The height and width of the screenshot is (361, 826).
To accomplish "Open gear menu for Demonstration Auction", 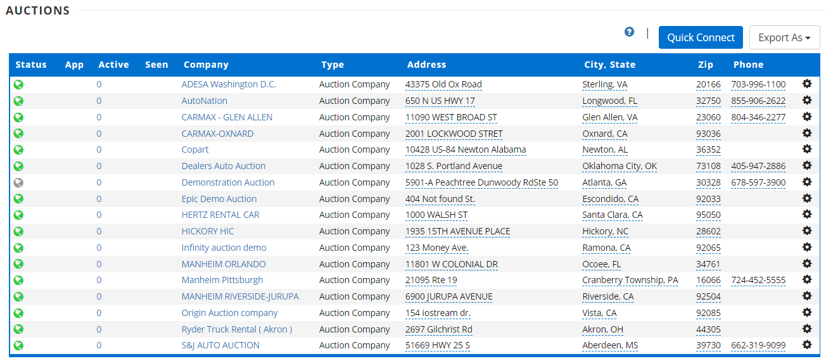I will coord(807,182).
